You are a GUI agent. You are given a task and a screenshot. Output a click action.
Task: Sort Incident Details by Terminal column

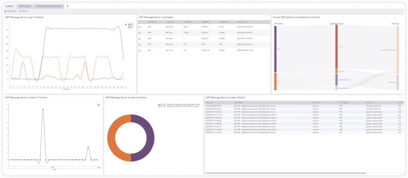(x=369, y=103)
